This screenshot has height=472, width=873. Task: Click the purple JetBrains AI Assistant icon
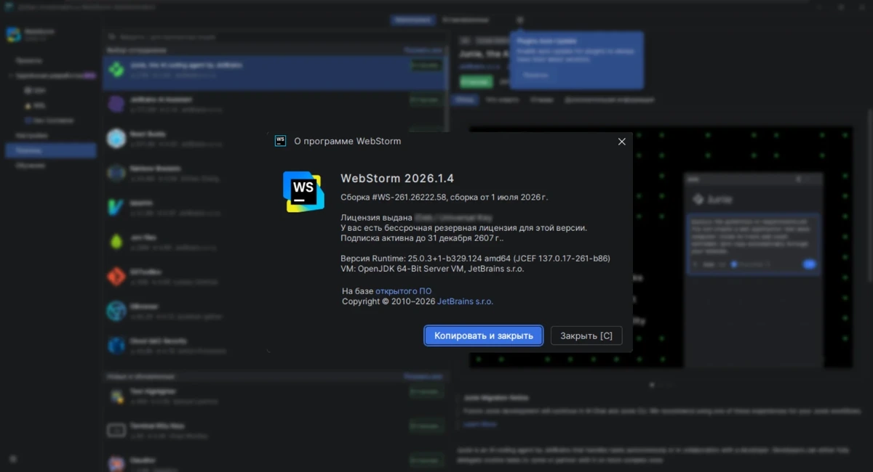click(116, 104)
